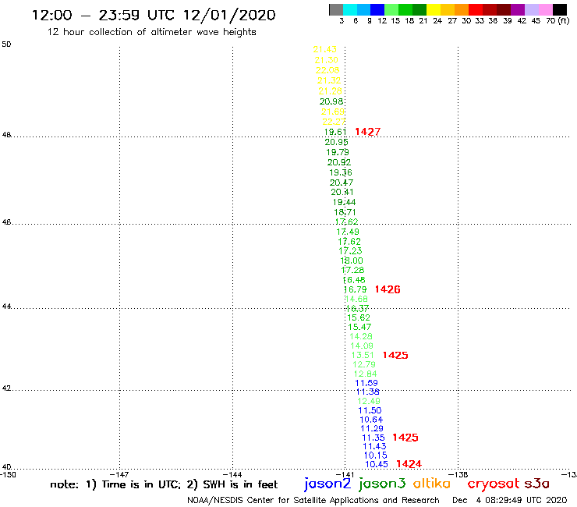The image size is (577, 507).
Task: Pick the pink swatch before 70 (ft)
Action: pyautogui.click(x=545, y=9)
